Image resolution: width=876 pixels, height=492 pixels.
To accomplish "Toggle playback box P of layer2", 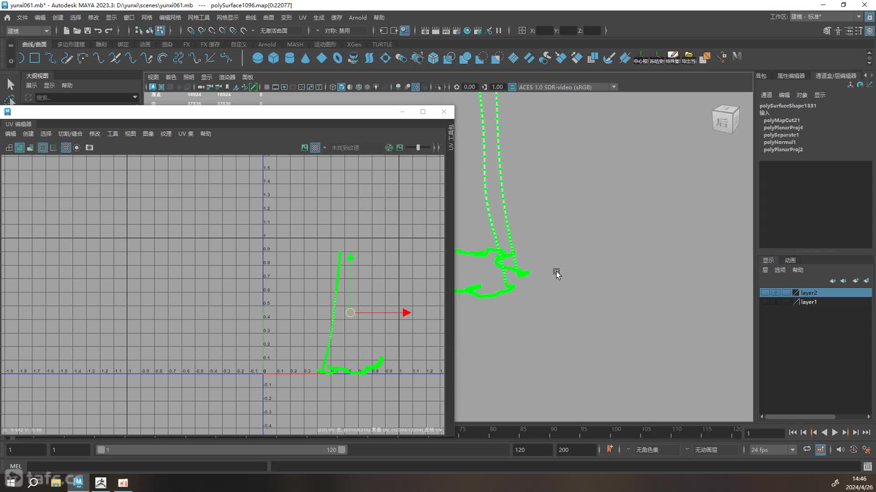I will click(776, 292).
